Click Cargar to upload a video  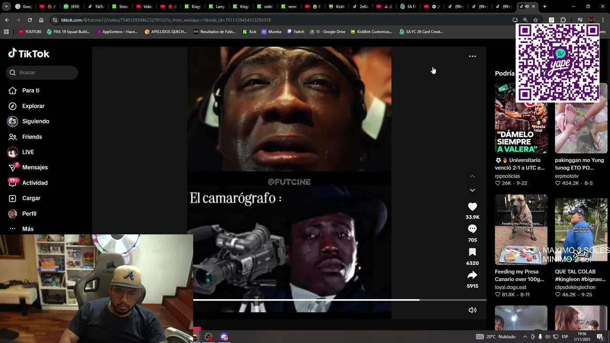[31, 198]
